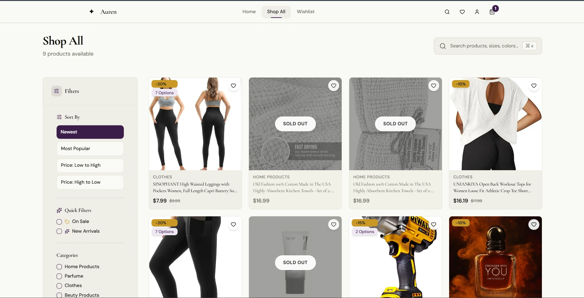The image size is (584, 298).
Task: Open the perfume product thumbnail
Action: (x=495, y=257)
